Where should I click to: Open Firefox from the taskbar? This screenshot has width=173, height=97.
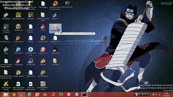tap(61, 95)
